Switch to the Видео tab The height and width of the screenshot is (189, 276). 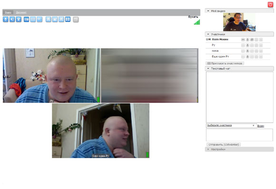[8, 12]
